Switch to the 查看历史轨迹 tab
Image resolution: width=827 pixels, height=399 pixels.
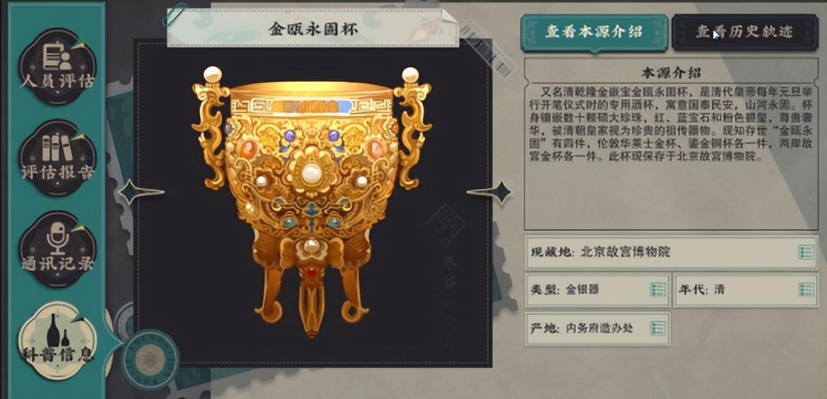pos(745,32)
